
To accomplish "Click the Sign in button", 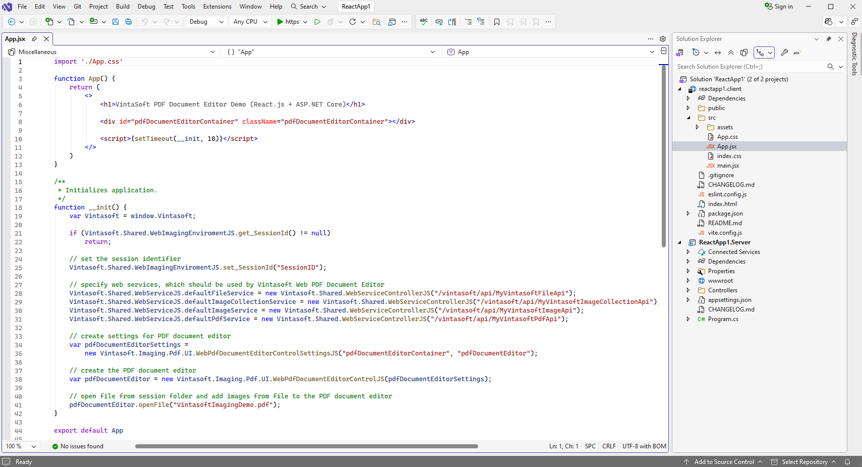I will tap(779, 7).
